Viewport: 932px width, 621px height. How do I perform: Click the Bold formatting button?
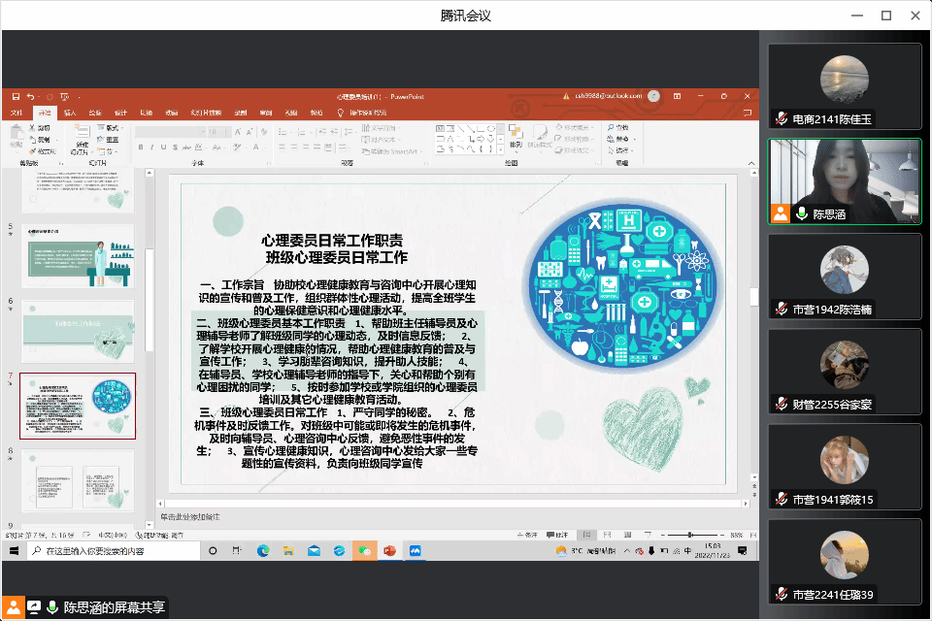(141, 148)
